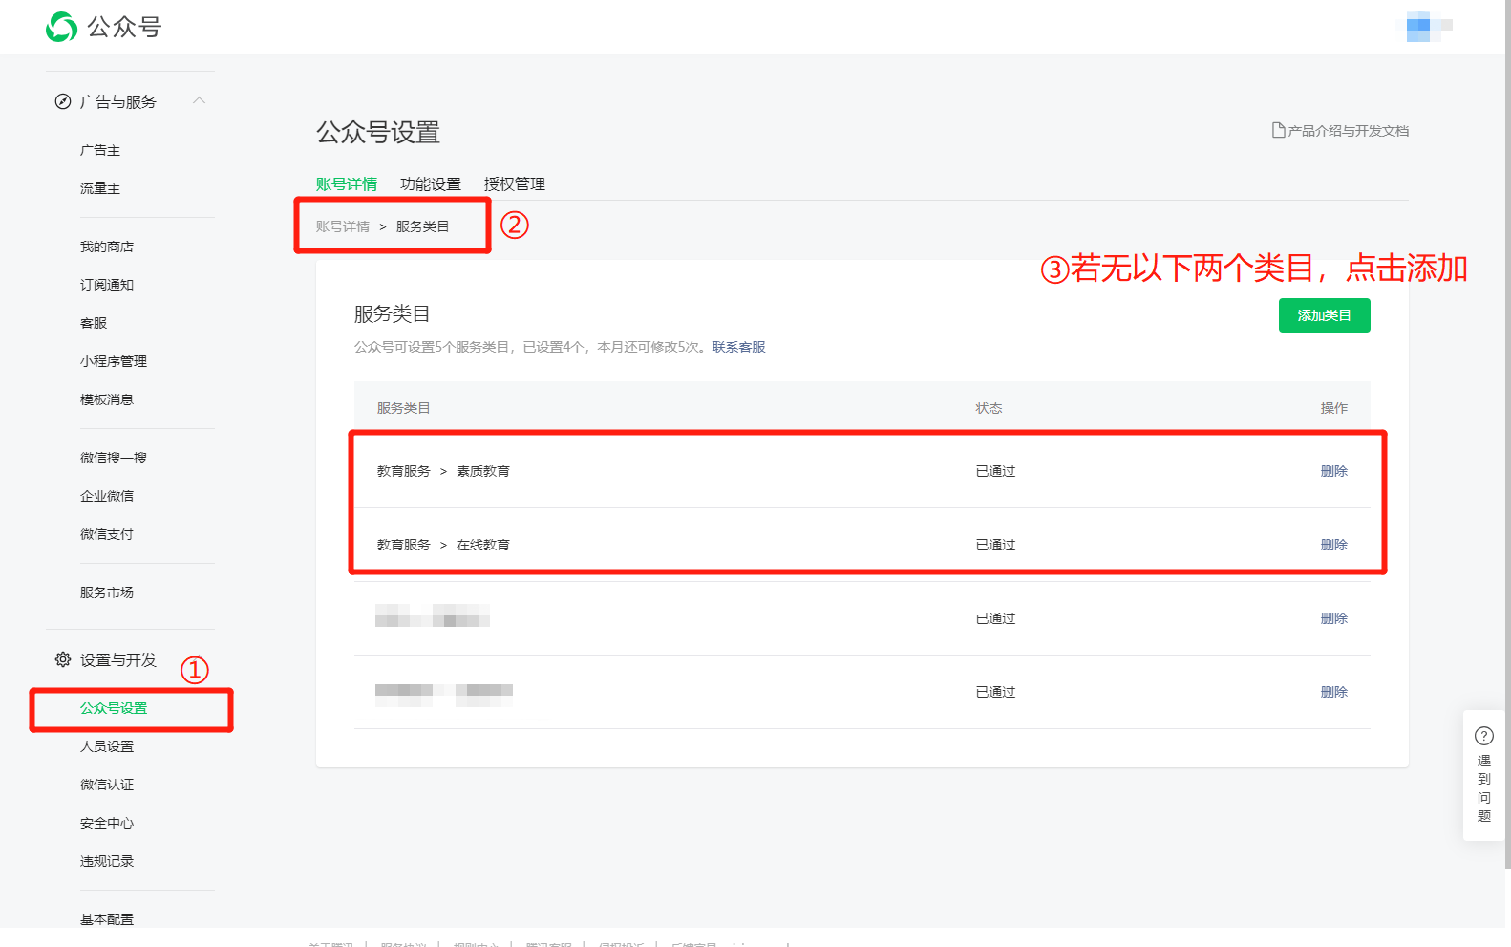1511x947 pixels.
Task: Open the 广告主 menu item
Action: pos(100,150)
